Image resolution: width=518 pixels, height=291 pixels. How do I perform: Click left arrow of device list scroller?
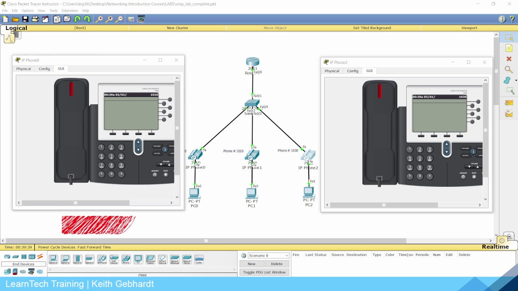[50, 270]
